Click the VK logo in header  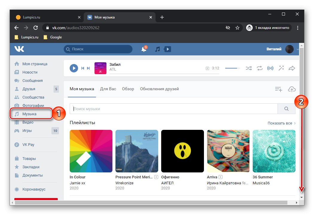(19, 49)
